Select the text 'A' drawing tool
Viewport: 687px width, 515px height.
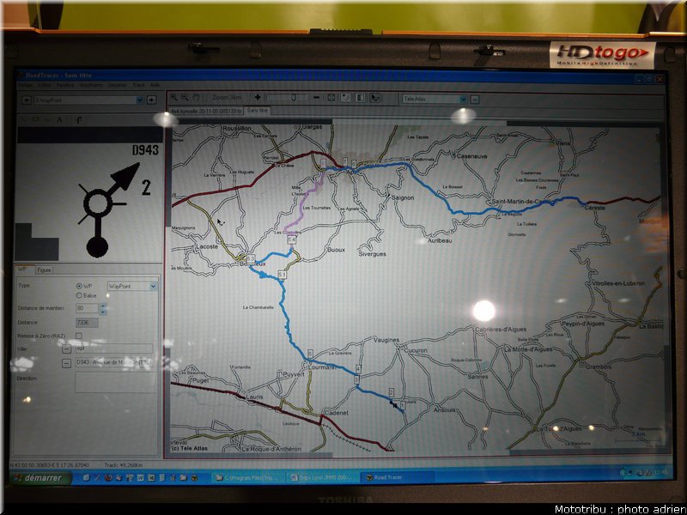click(x=59, y=119)
